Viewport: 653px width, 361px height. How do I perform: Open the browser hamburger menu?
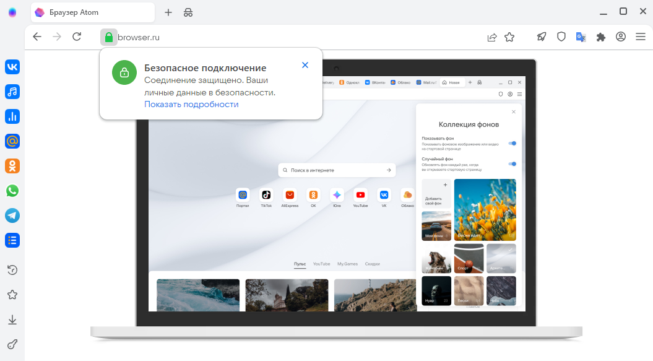pyautogui.click(x=641, y=37)
